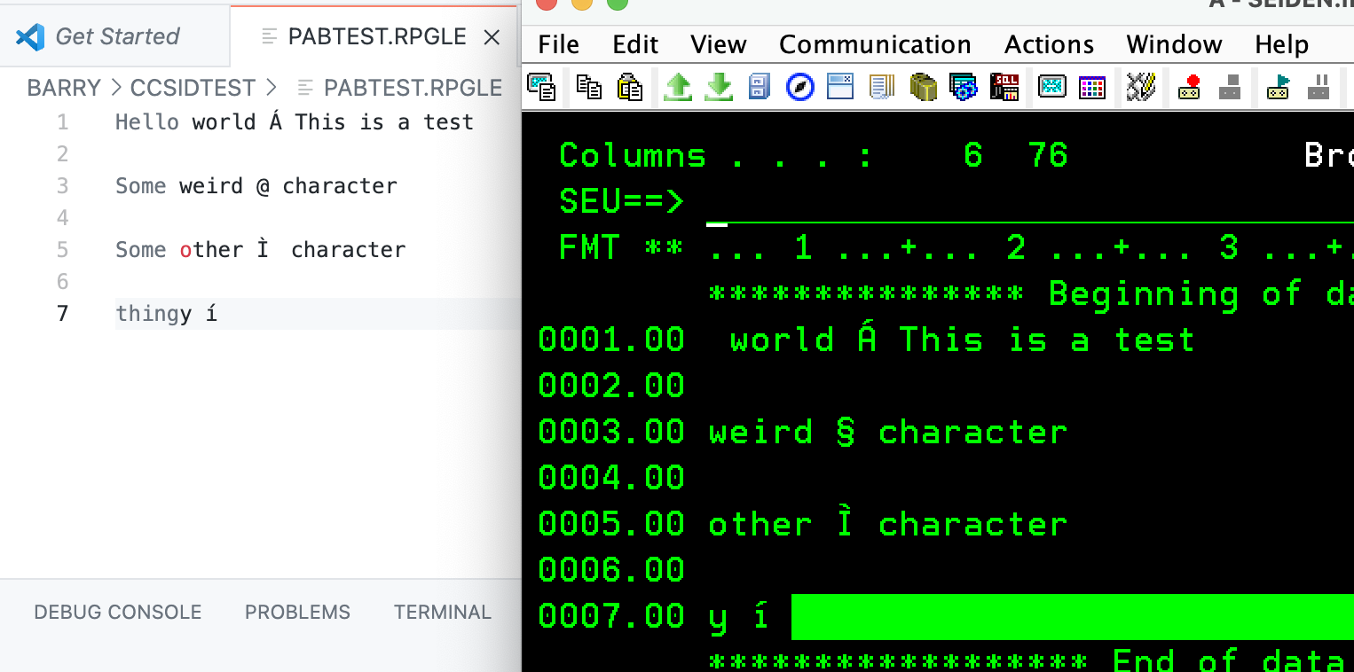1354x672 pixels.
Task: Click BARRY in the breadcrumb path
Action: (x=64, y=88)
